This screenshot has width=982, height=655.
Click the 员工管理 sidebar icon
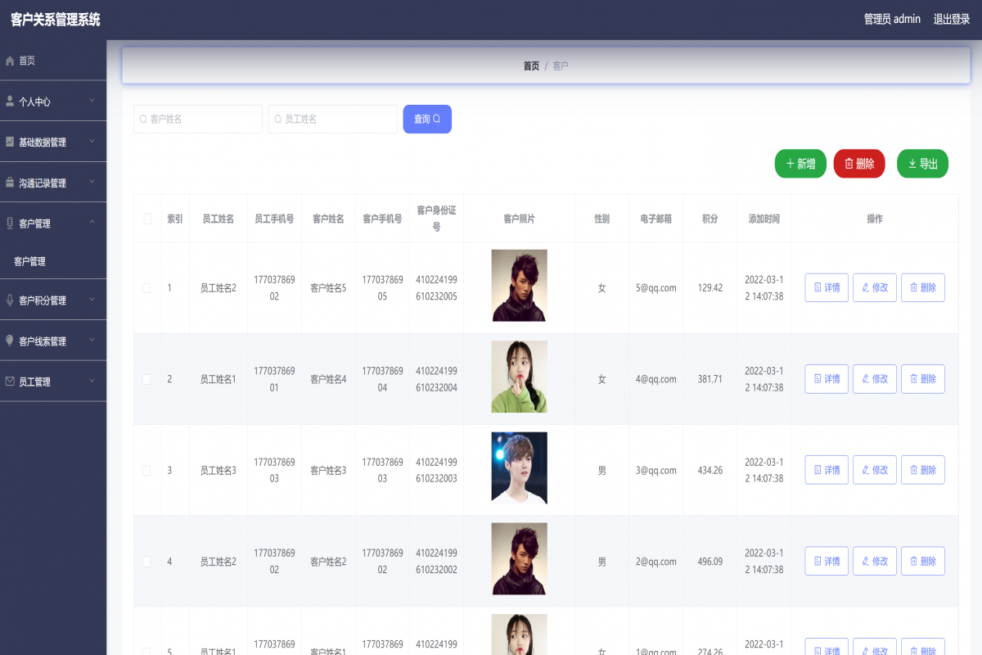pyautogui.click(x=9, y=380)
